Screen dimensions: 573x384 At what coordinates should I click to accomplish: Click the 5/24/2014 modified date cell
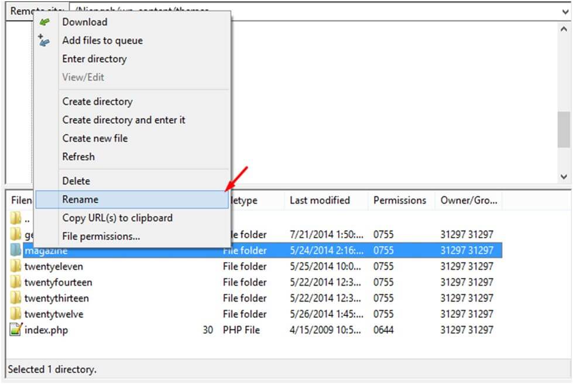327,251
